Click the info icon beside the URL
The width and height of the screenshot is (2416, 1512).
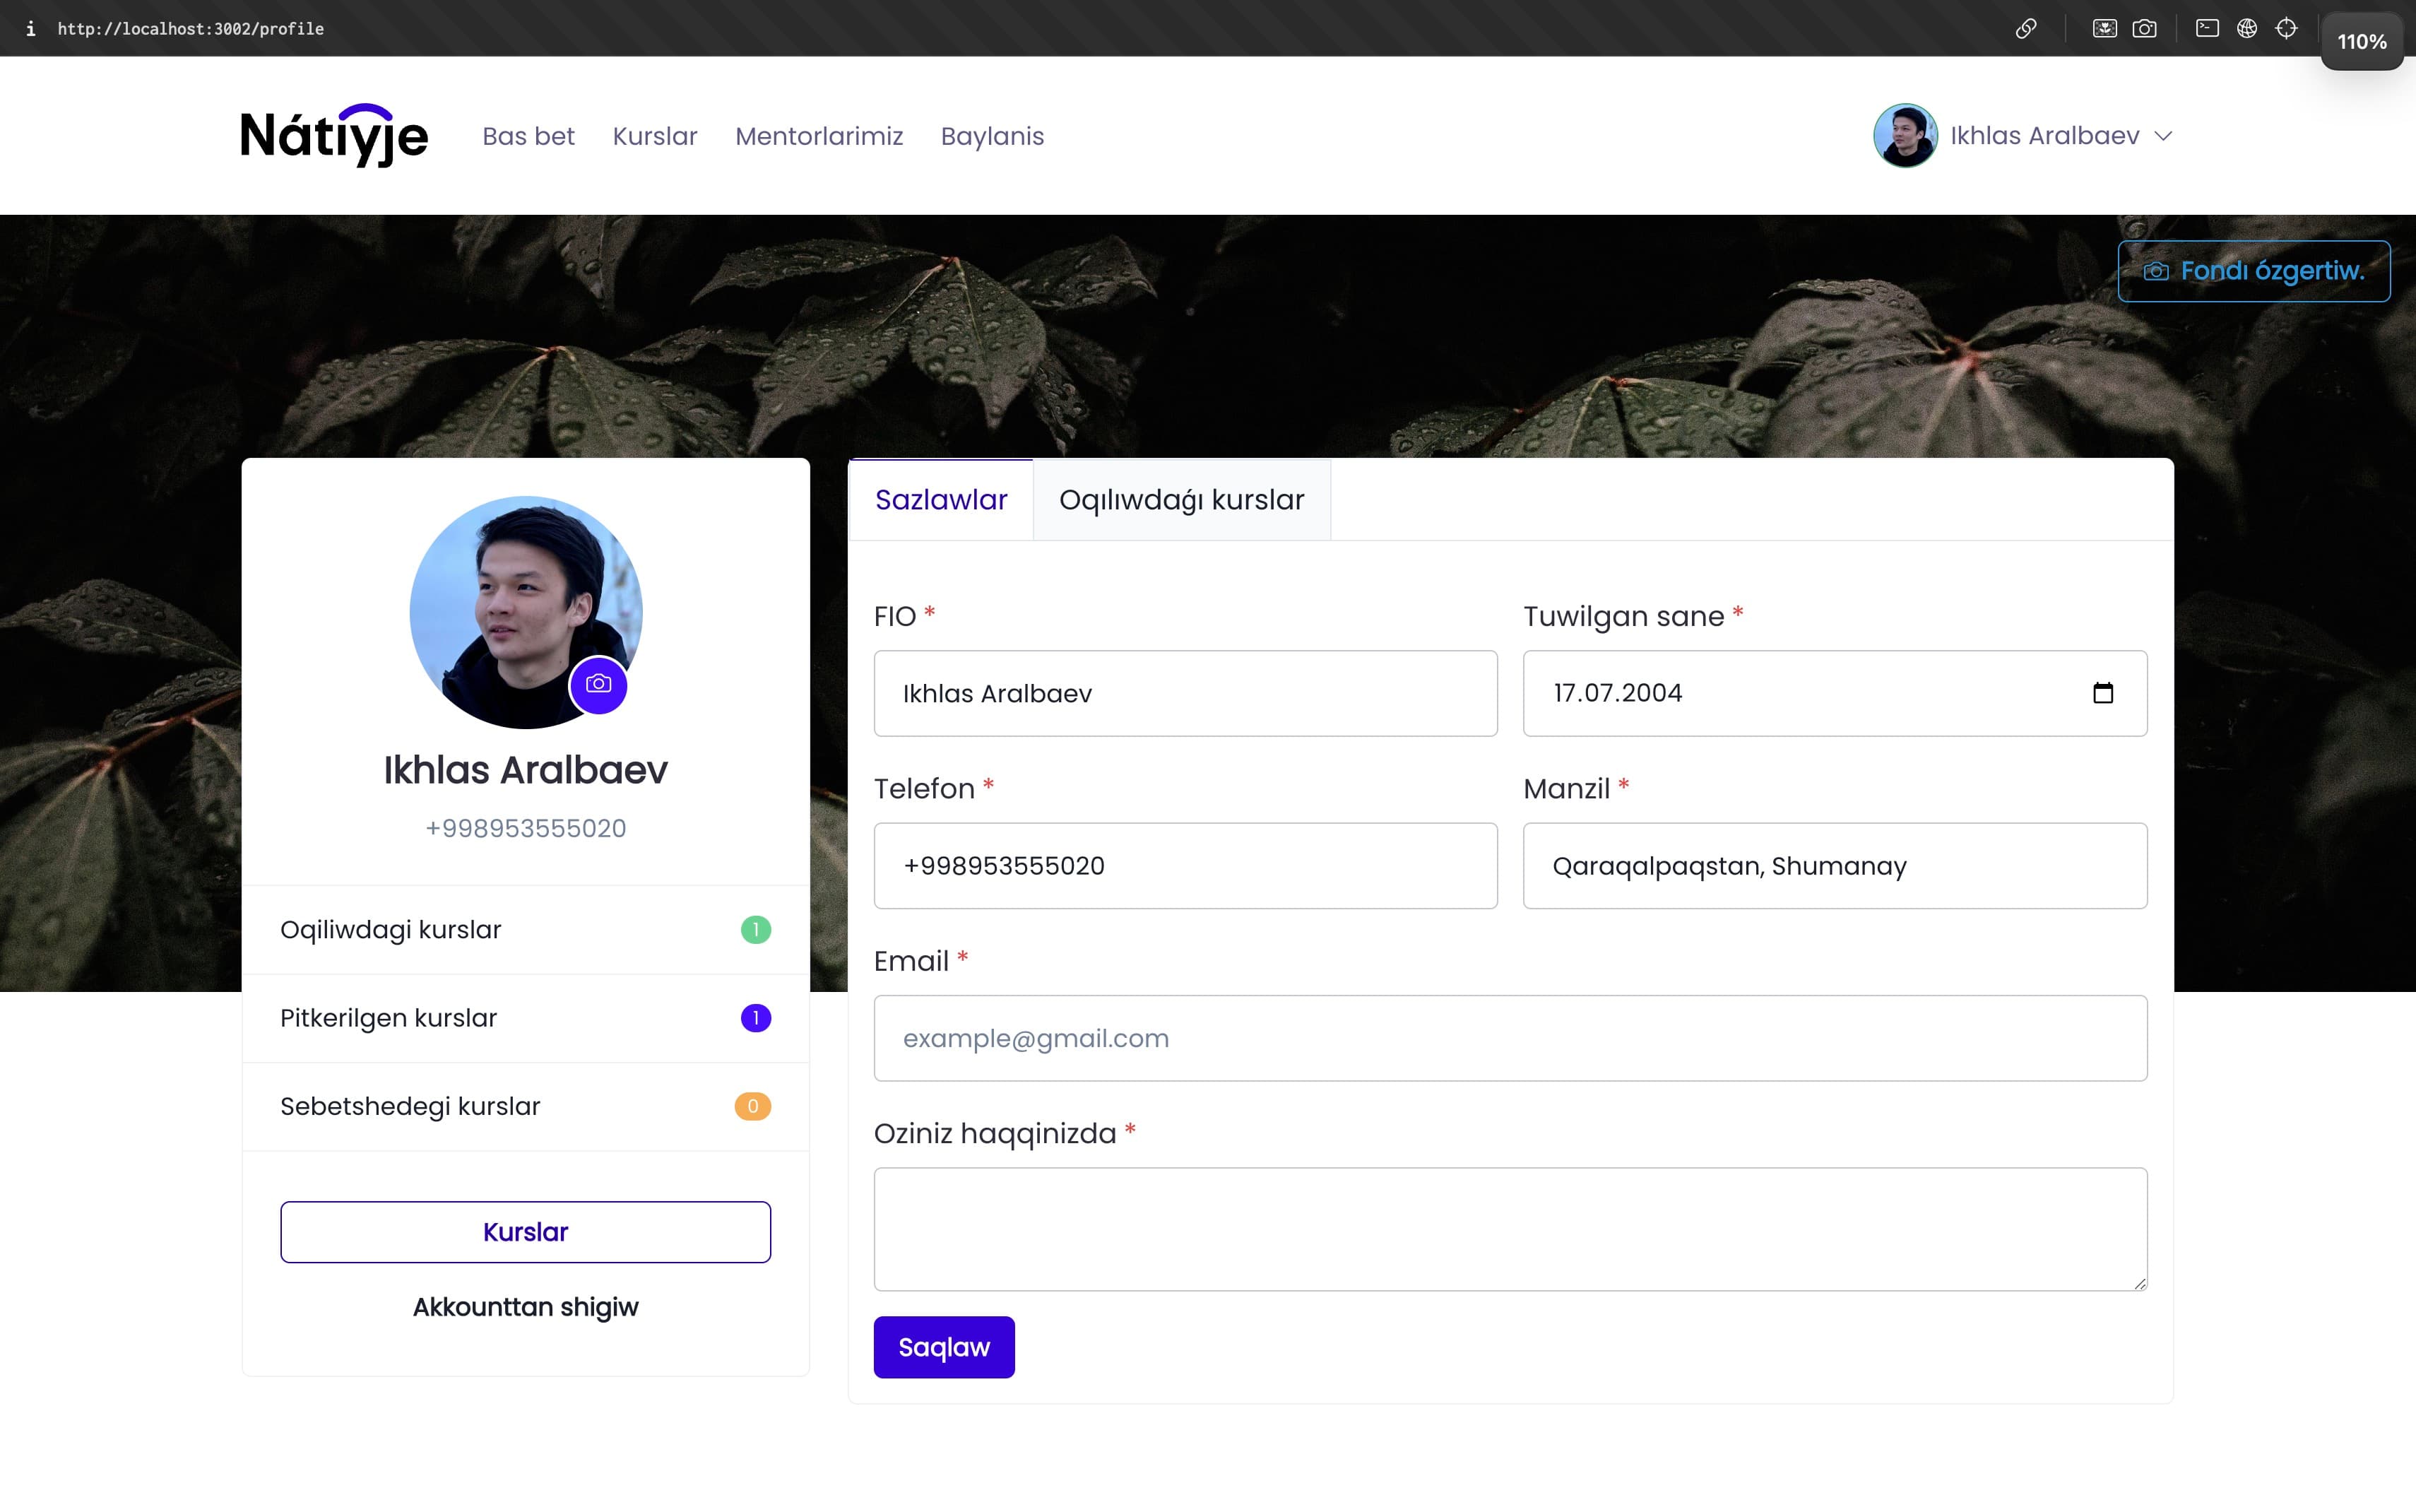click(31, 28)
